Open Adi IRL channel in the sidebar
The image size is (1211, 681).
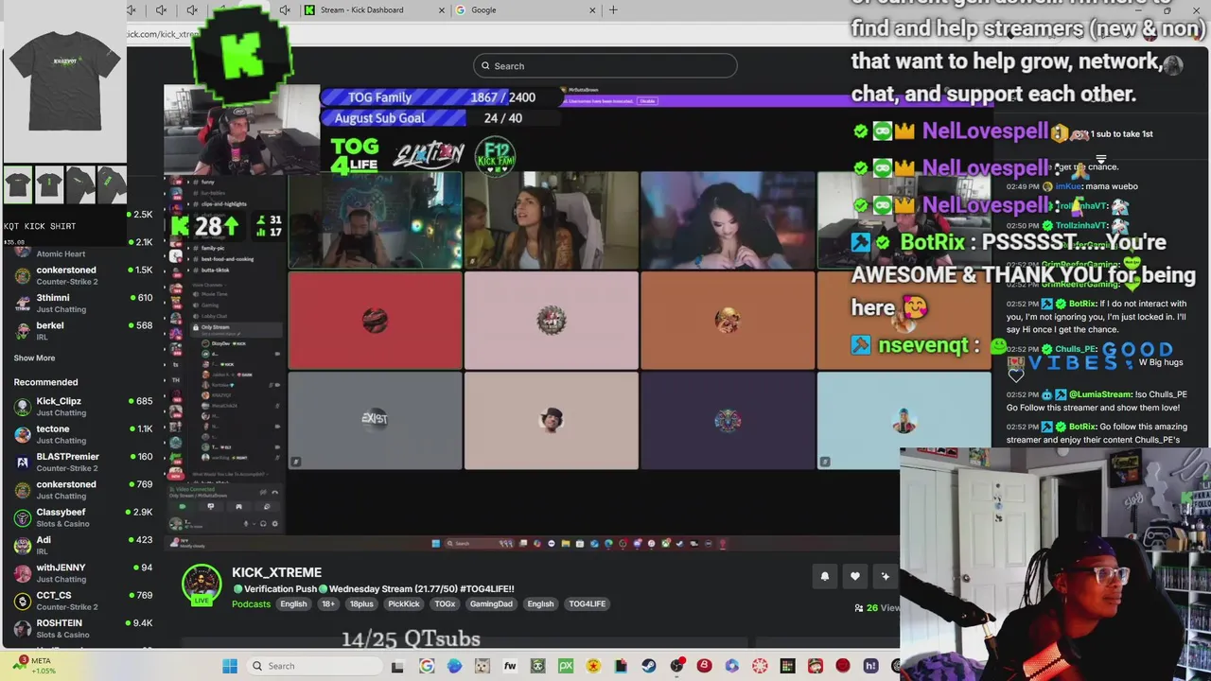(83, 545)
